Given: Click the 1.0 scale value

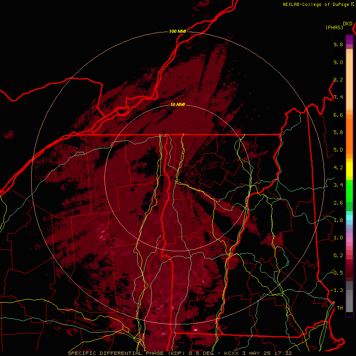Looking at the screenshot, I should point(338,238).
